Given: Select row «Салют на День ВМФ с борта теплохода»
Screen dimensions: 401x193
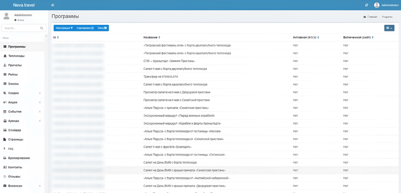Looking at the screenshot, I should pyautogui.click(x=225, y=162).
